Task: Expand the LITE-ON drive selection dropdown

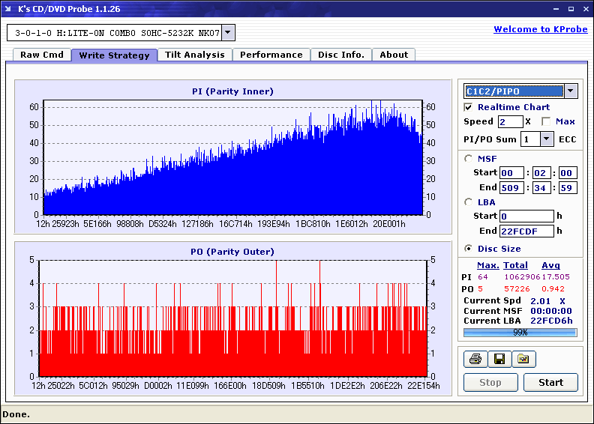Action: tap(228, 33)
